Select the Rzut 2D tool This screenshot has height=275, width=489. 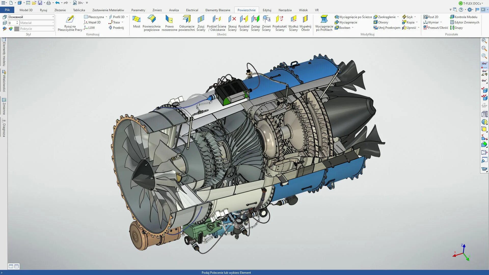coord(432,17)
